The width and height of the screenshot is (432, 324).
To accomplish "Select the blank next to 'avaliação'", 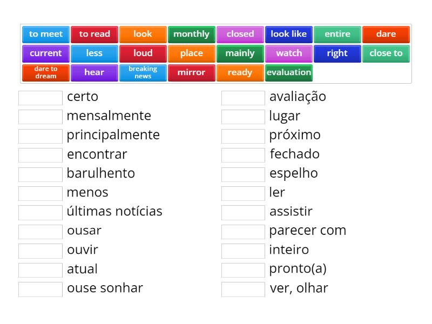I will click(242, 97).
